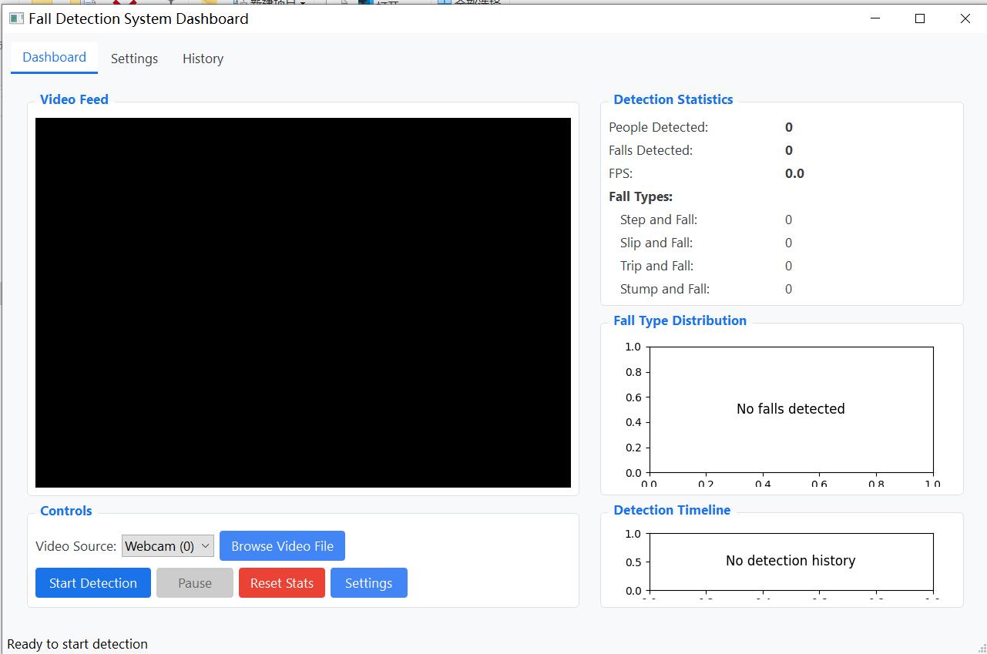Open the Settings tab
This screenshot has width=987, height=654.
coord(134,59)
